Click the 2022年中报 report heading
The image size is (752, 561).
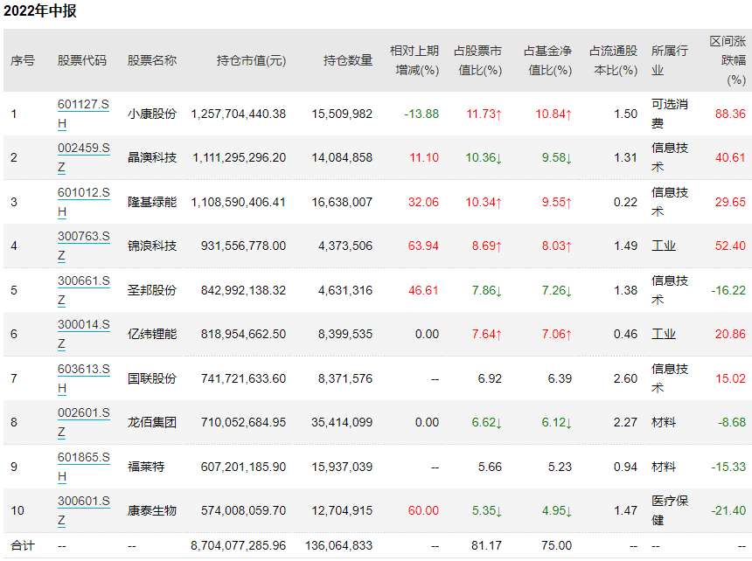point(39,11)
